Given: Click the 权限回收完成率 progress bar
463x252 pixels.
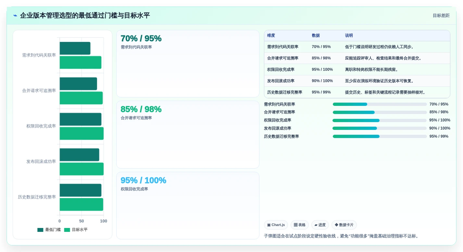Looking at the screenshot, I should pos(380,120).
